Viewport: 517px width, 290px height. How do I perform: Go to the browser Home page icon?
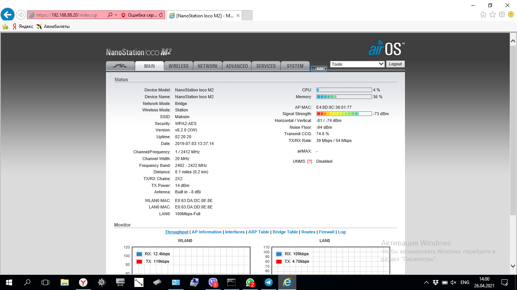point(483,15)
